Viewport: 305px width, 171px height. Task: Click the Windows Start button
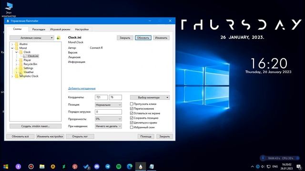pos(6,166)
